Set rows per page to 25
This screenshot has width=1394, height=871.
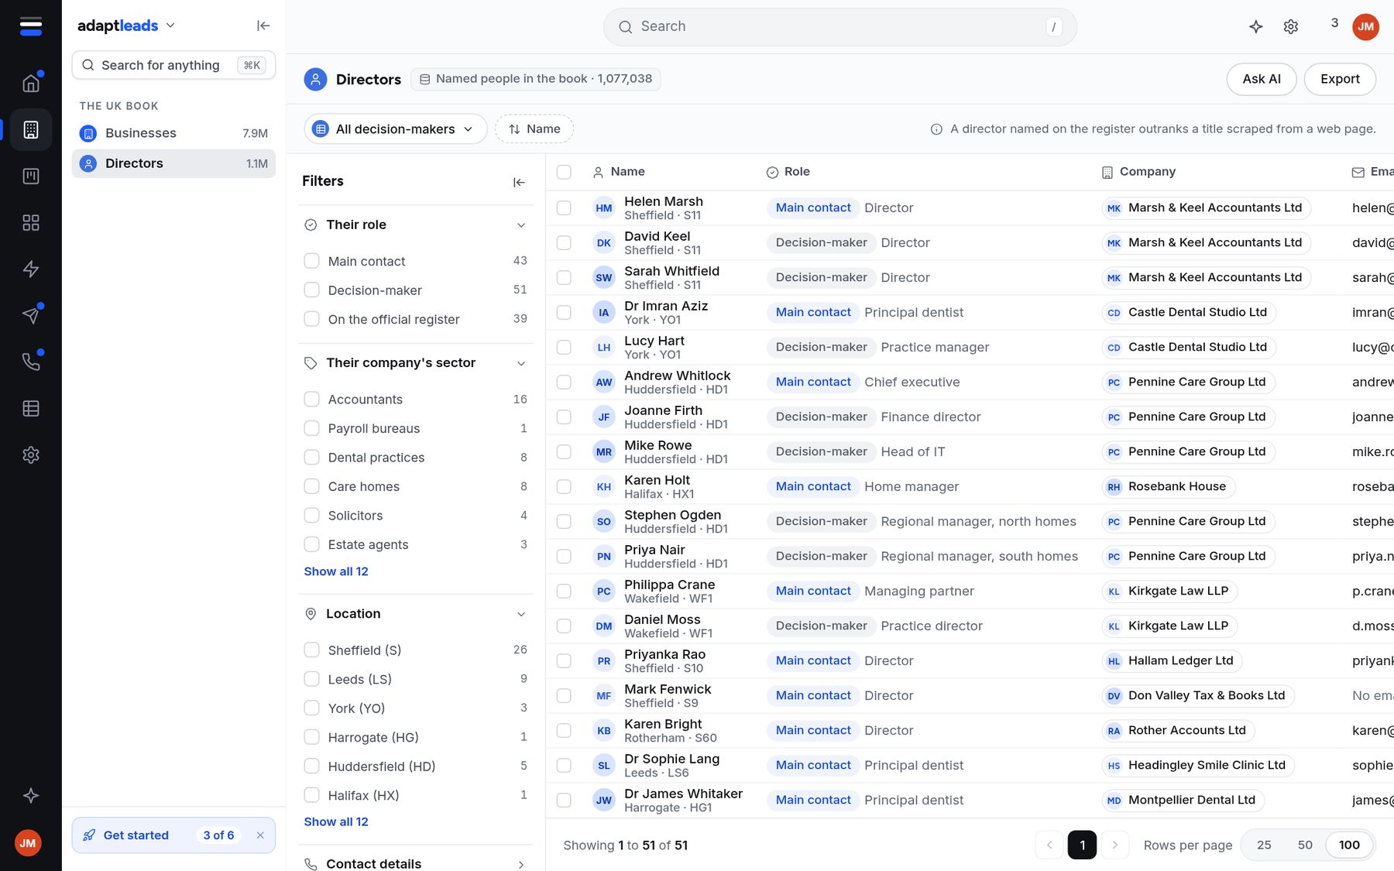click(1264, 845)
